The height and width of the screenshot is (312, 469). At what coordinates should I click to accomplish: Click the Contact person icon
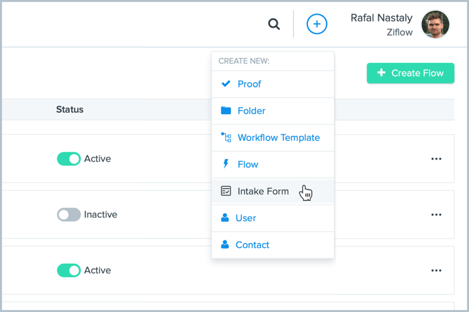tap(225, 245)
